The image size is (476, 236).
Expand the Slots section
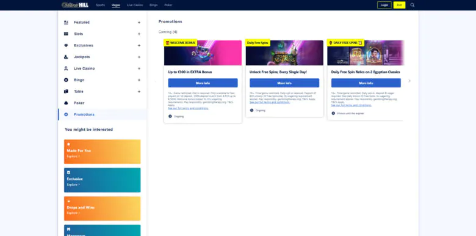tap(139, 34)
